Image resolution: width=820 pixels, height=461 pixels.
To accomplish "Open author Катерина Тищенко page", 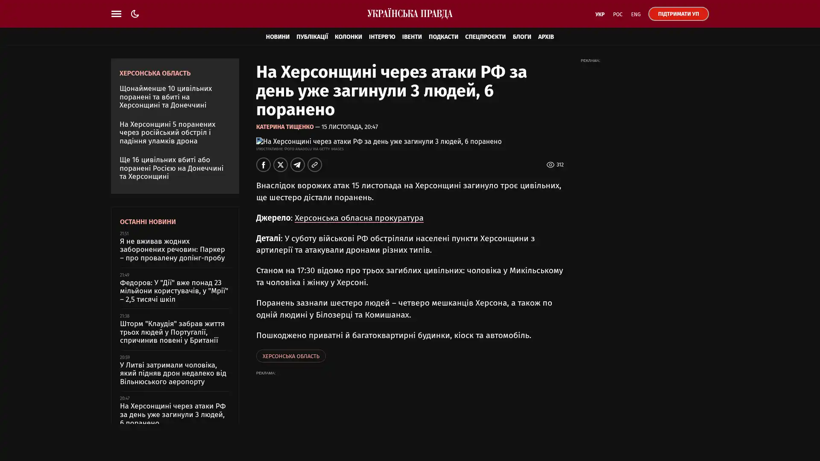I will [x=284, y=127].
